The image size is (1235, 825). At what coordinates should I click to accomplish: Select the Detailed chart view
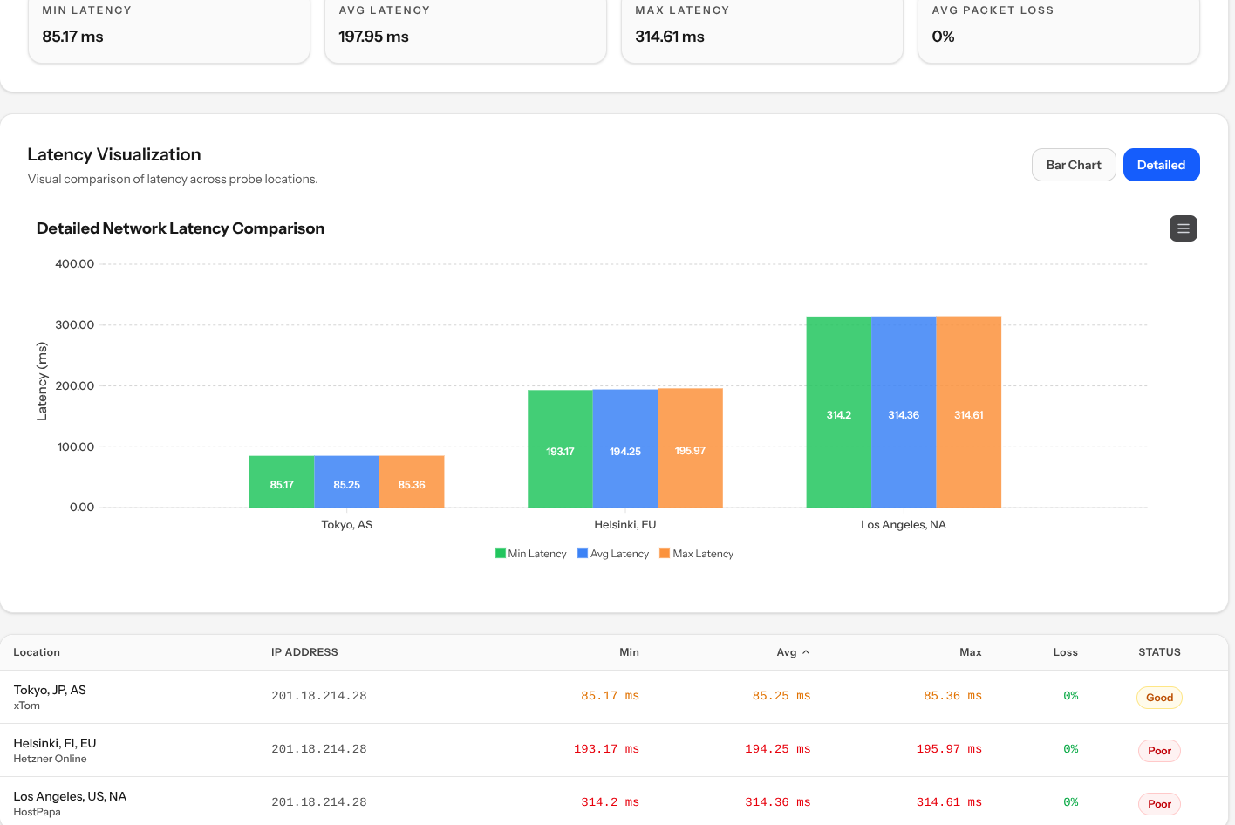pos(1161,165)
